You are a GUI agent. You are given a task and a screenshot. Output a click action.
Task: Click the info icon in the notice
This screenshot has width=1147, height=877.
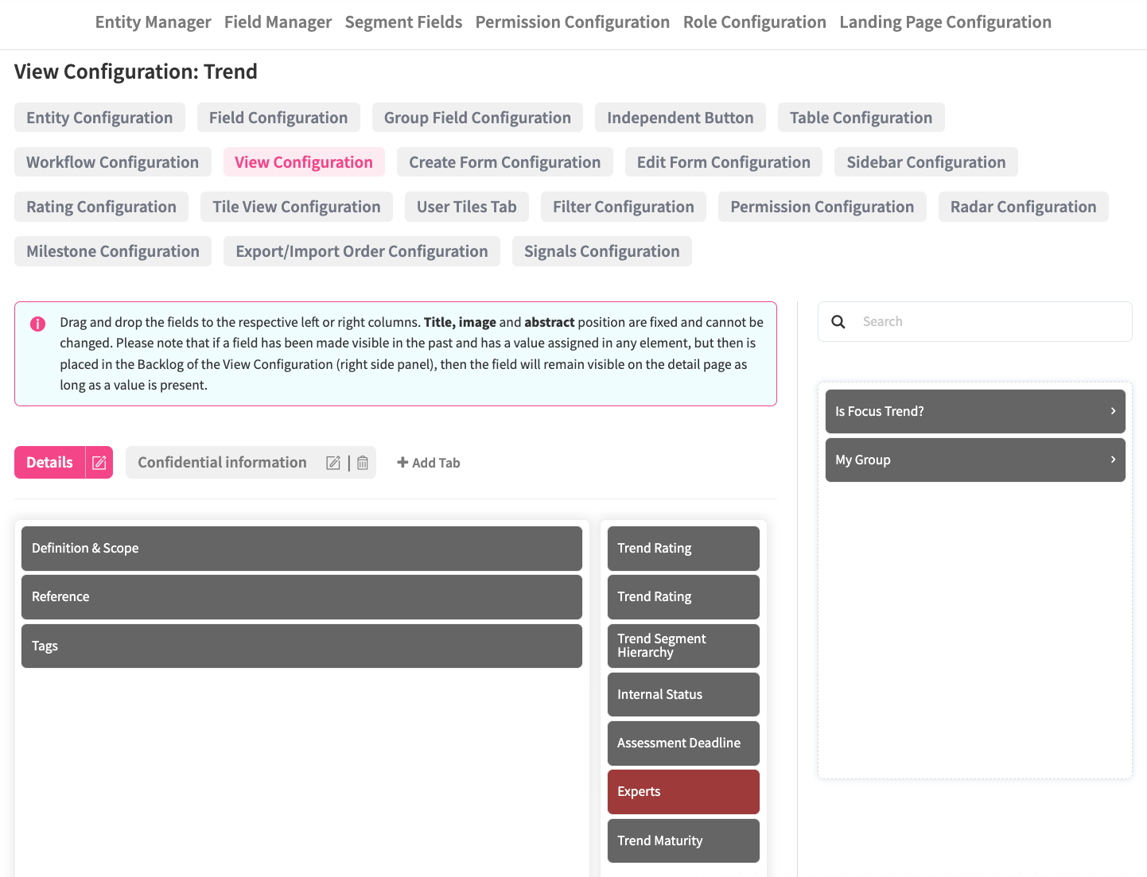(x=37, y=324)
